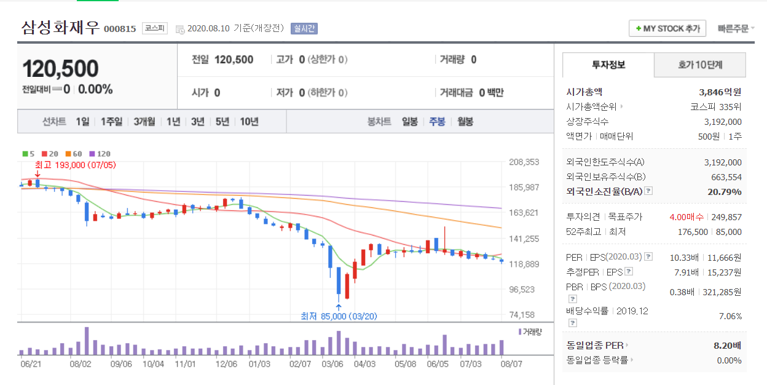The height and width of the screenshot is (385, 767).
Task: Click the blue 최저 85,000 arrow marker
Action: (338, 306)
